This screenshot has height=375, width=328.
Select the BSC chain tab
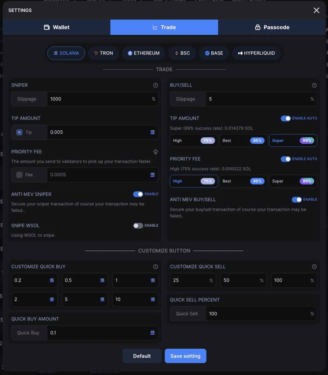(182, 53)
